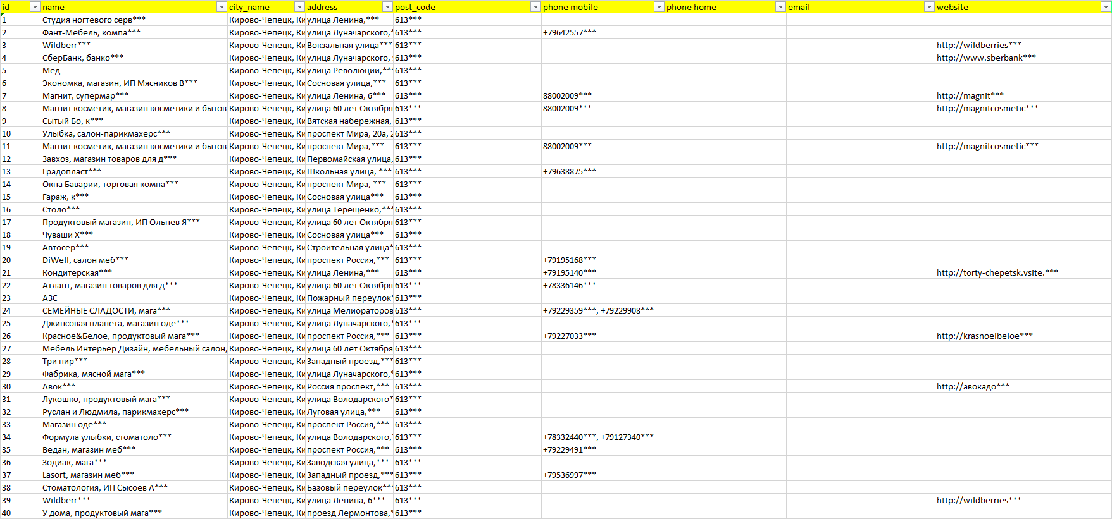This screenshot has width=1112, height=519.
Task: Open the авокадо website link
Action: 973,386
